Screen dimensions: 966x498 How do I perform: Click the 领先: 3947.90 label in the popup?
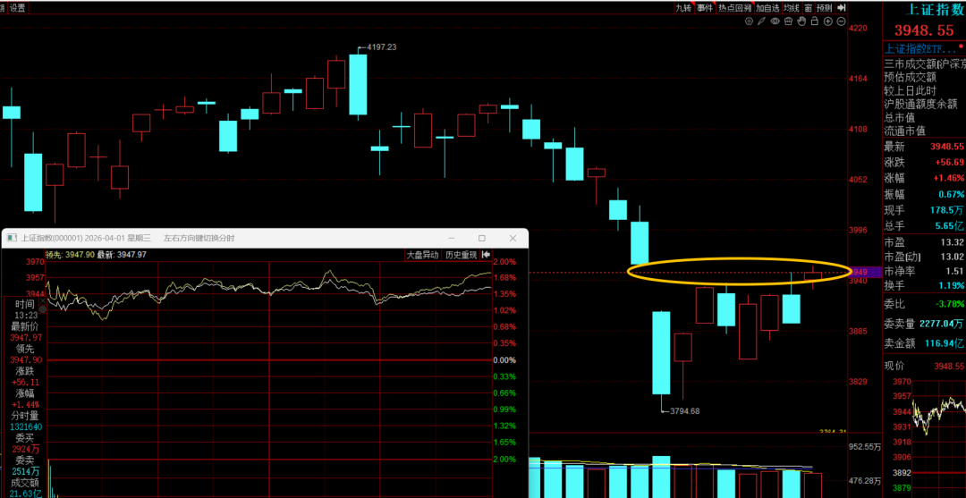click(x=71, y=255)
